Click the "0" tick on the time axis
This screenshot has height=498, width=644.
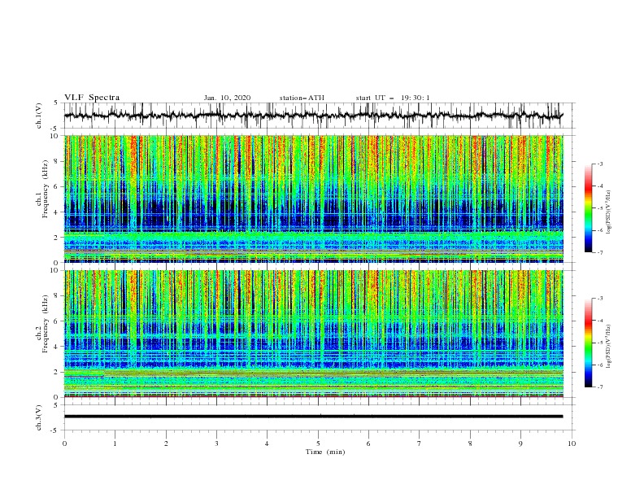click(64, 443)
